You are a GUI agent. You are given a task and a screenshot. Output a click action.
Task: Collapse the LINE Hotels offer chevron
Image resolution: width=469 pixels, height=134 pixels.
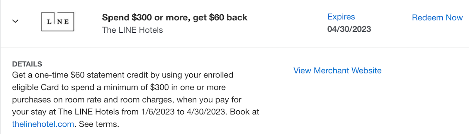[15, 21]
